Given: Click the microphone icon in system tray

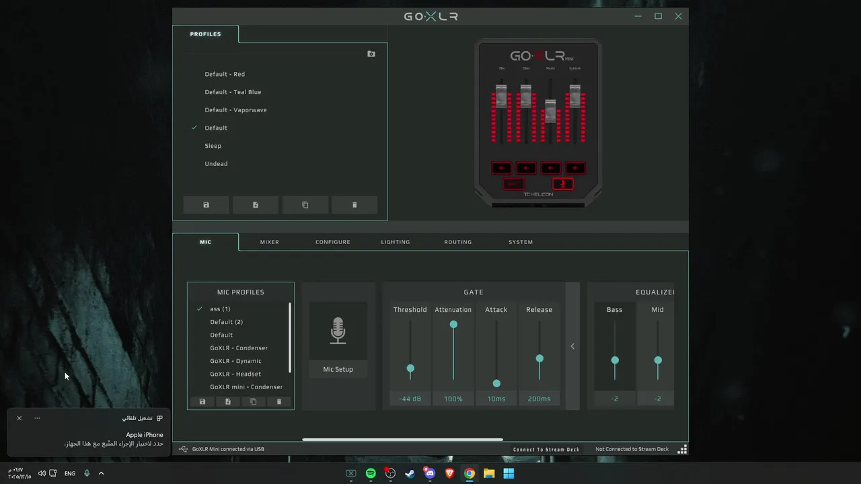Looking at the screenshot, I should click(x=87, y=473).
